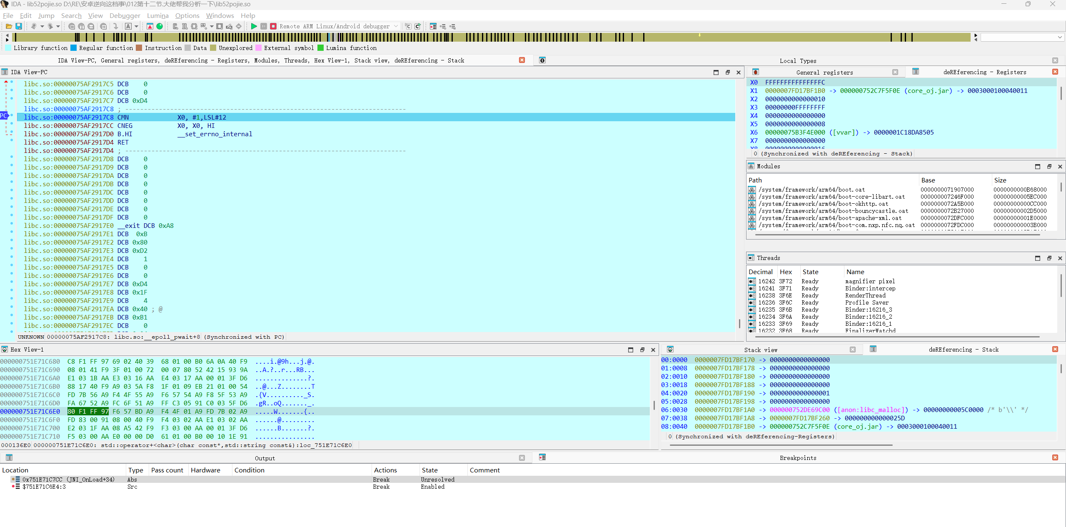The height and width of the screenshot is (527, 1066).
Task: Open the Lumina menu
Action: tap(157, 16)
